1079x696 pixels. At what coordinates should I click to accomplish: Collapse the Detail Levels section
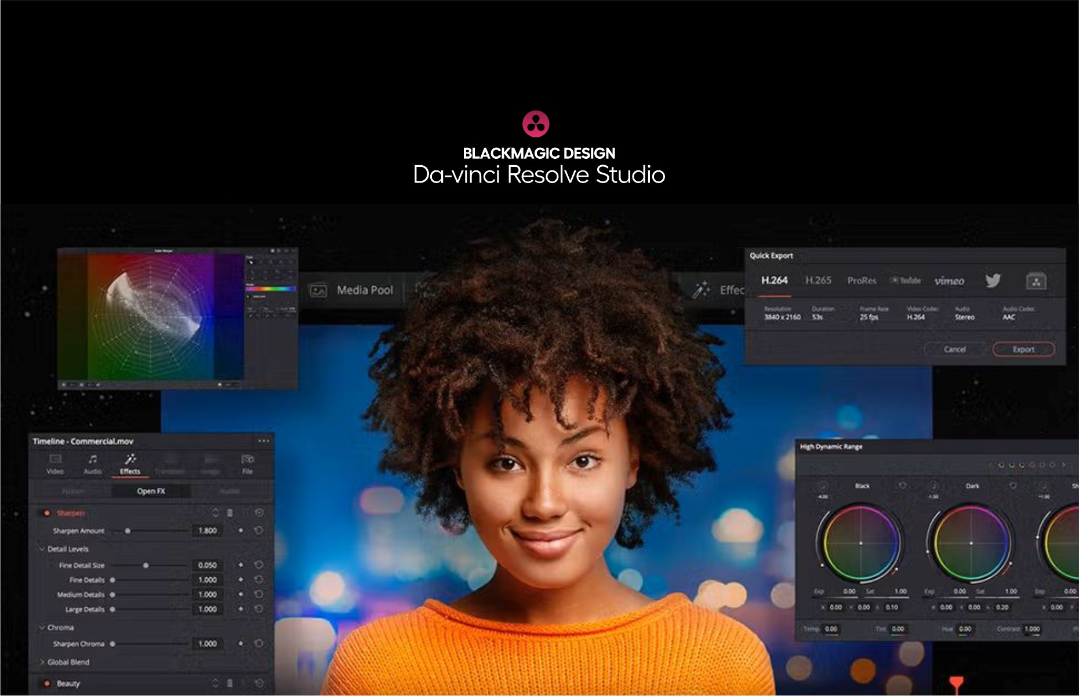[x=42, y=549]
